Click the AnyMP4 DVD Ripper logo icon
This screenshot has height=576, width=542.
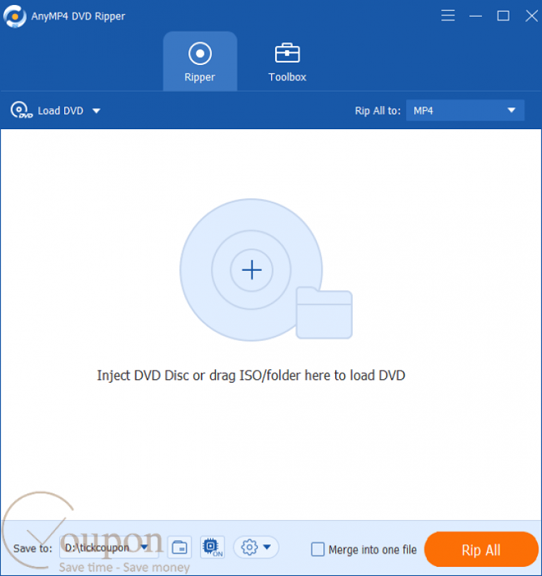(x=15, y=16)
